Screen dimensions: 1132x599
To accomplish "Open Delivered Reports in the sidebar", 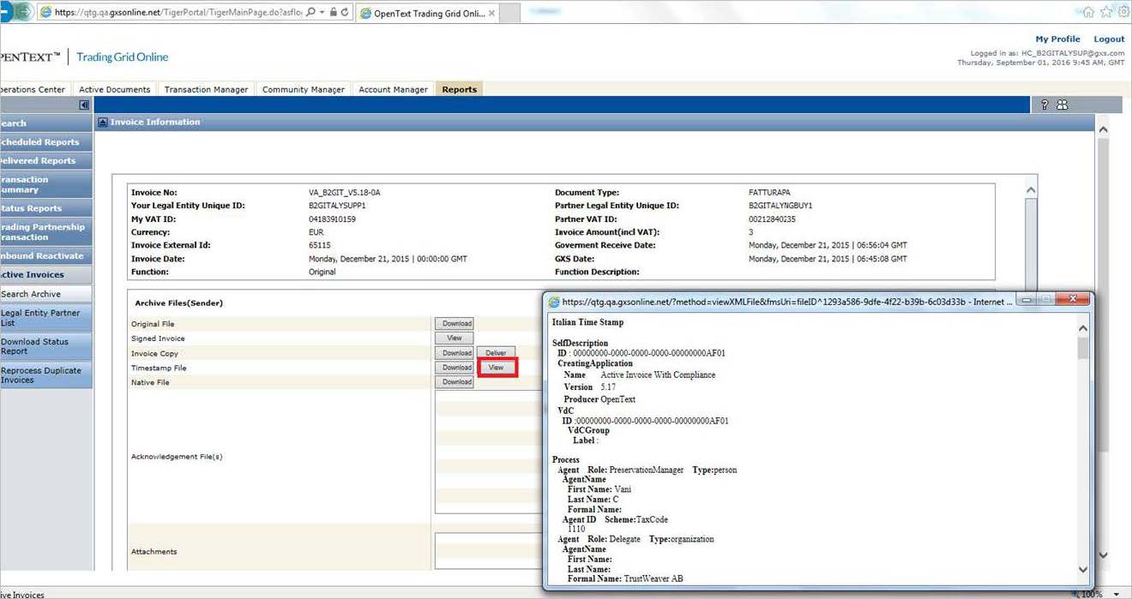I will point(45,161).
